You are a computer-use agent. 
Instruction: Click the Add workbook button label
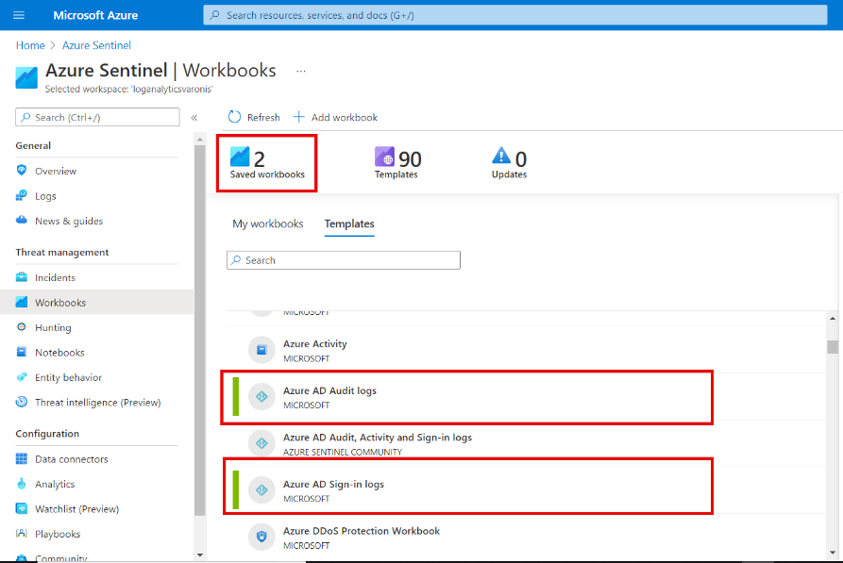[345, 117]
